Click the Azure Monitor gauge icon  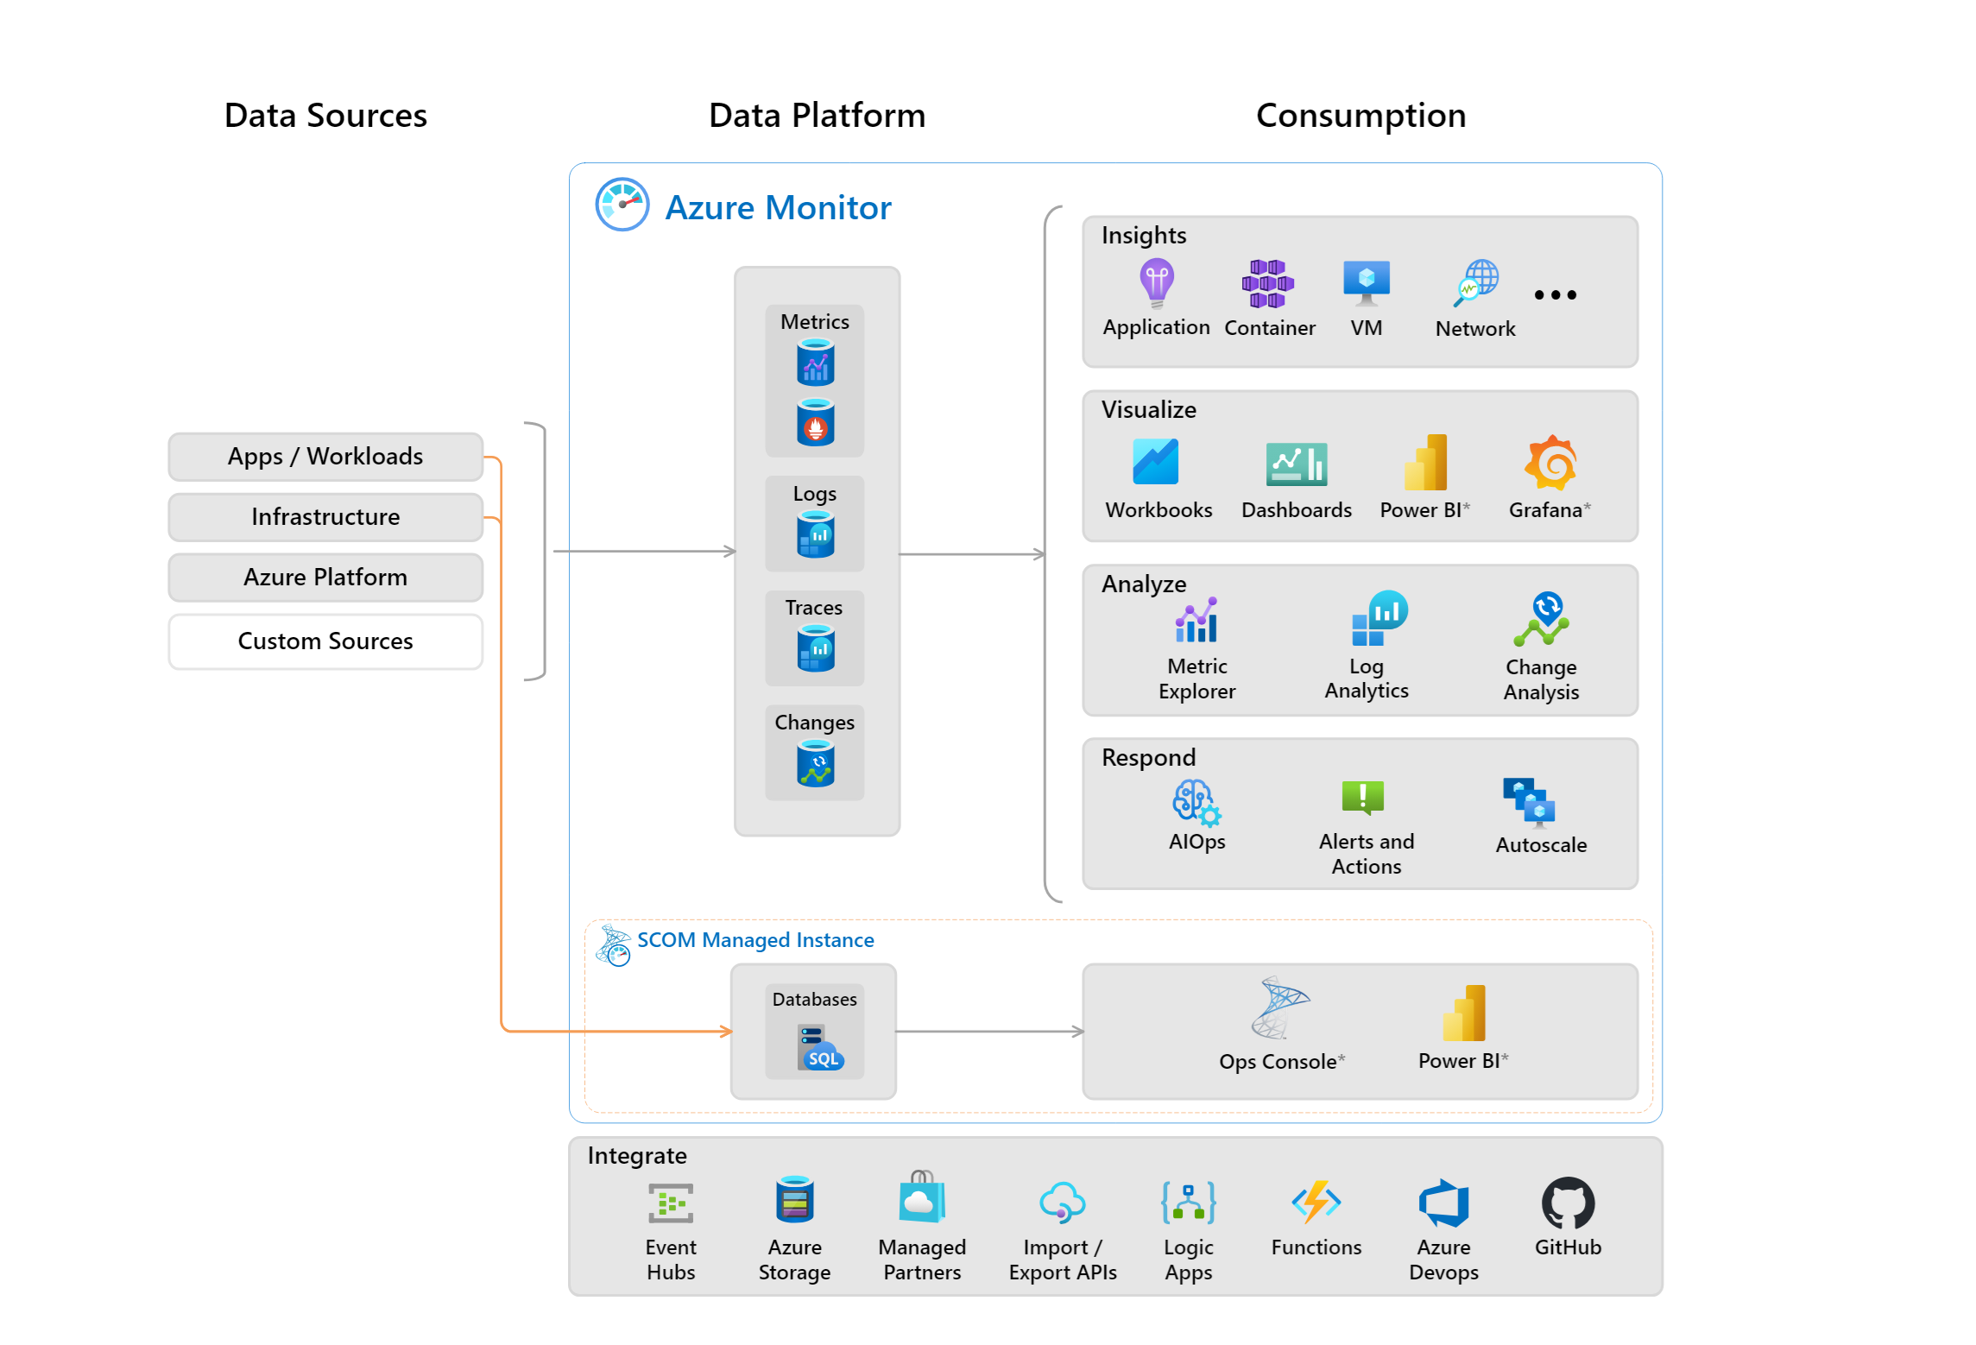coord(622,205)
